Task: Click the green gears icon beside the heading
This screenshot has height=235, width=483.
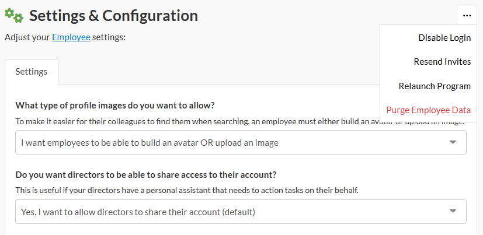Action: [x=13, y=16]
